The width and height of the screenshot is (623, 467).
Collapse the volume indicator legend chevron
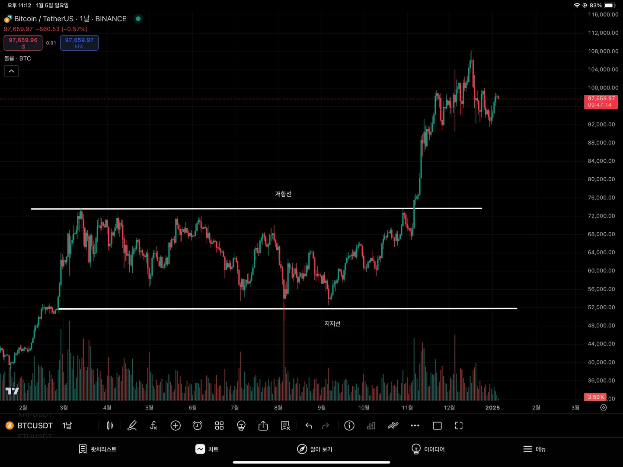[12, 71]
